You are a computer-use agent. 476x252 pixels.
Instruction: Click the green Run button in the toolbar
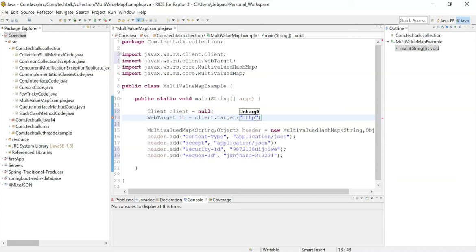(x=95, y=20)
